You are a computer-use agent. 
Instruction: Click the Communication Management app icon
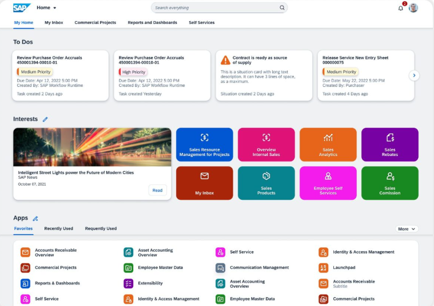220,268
